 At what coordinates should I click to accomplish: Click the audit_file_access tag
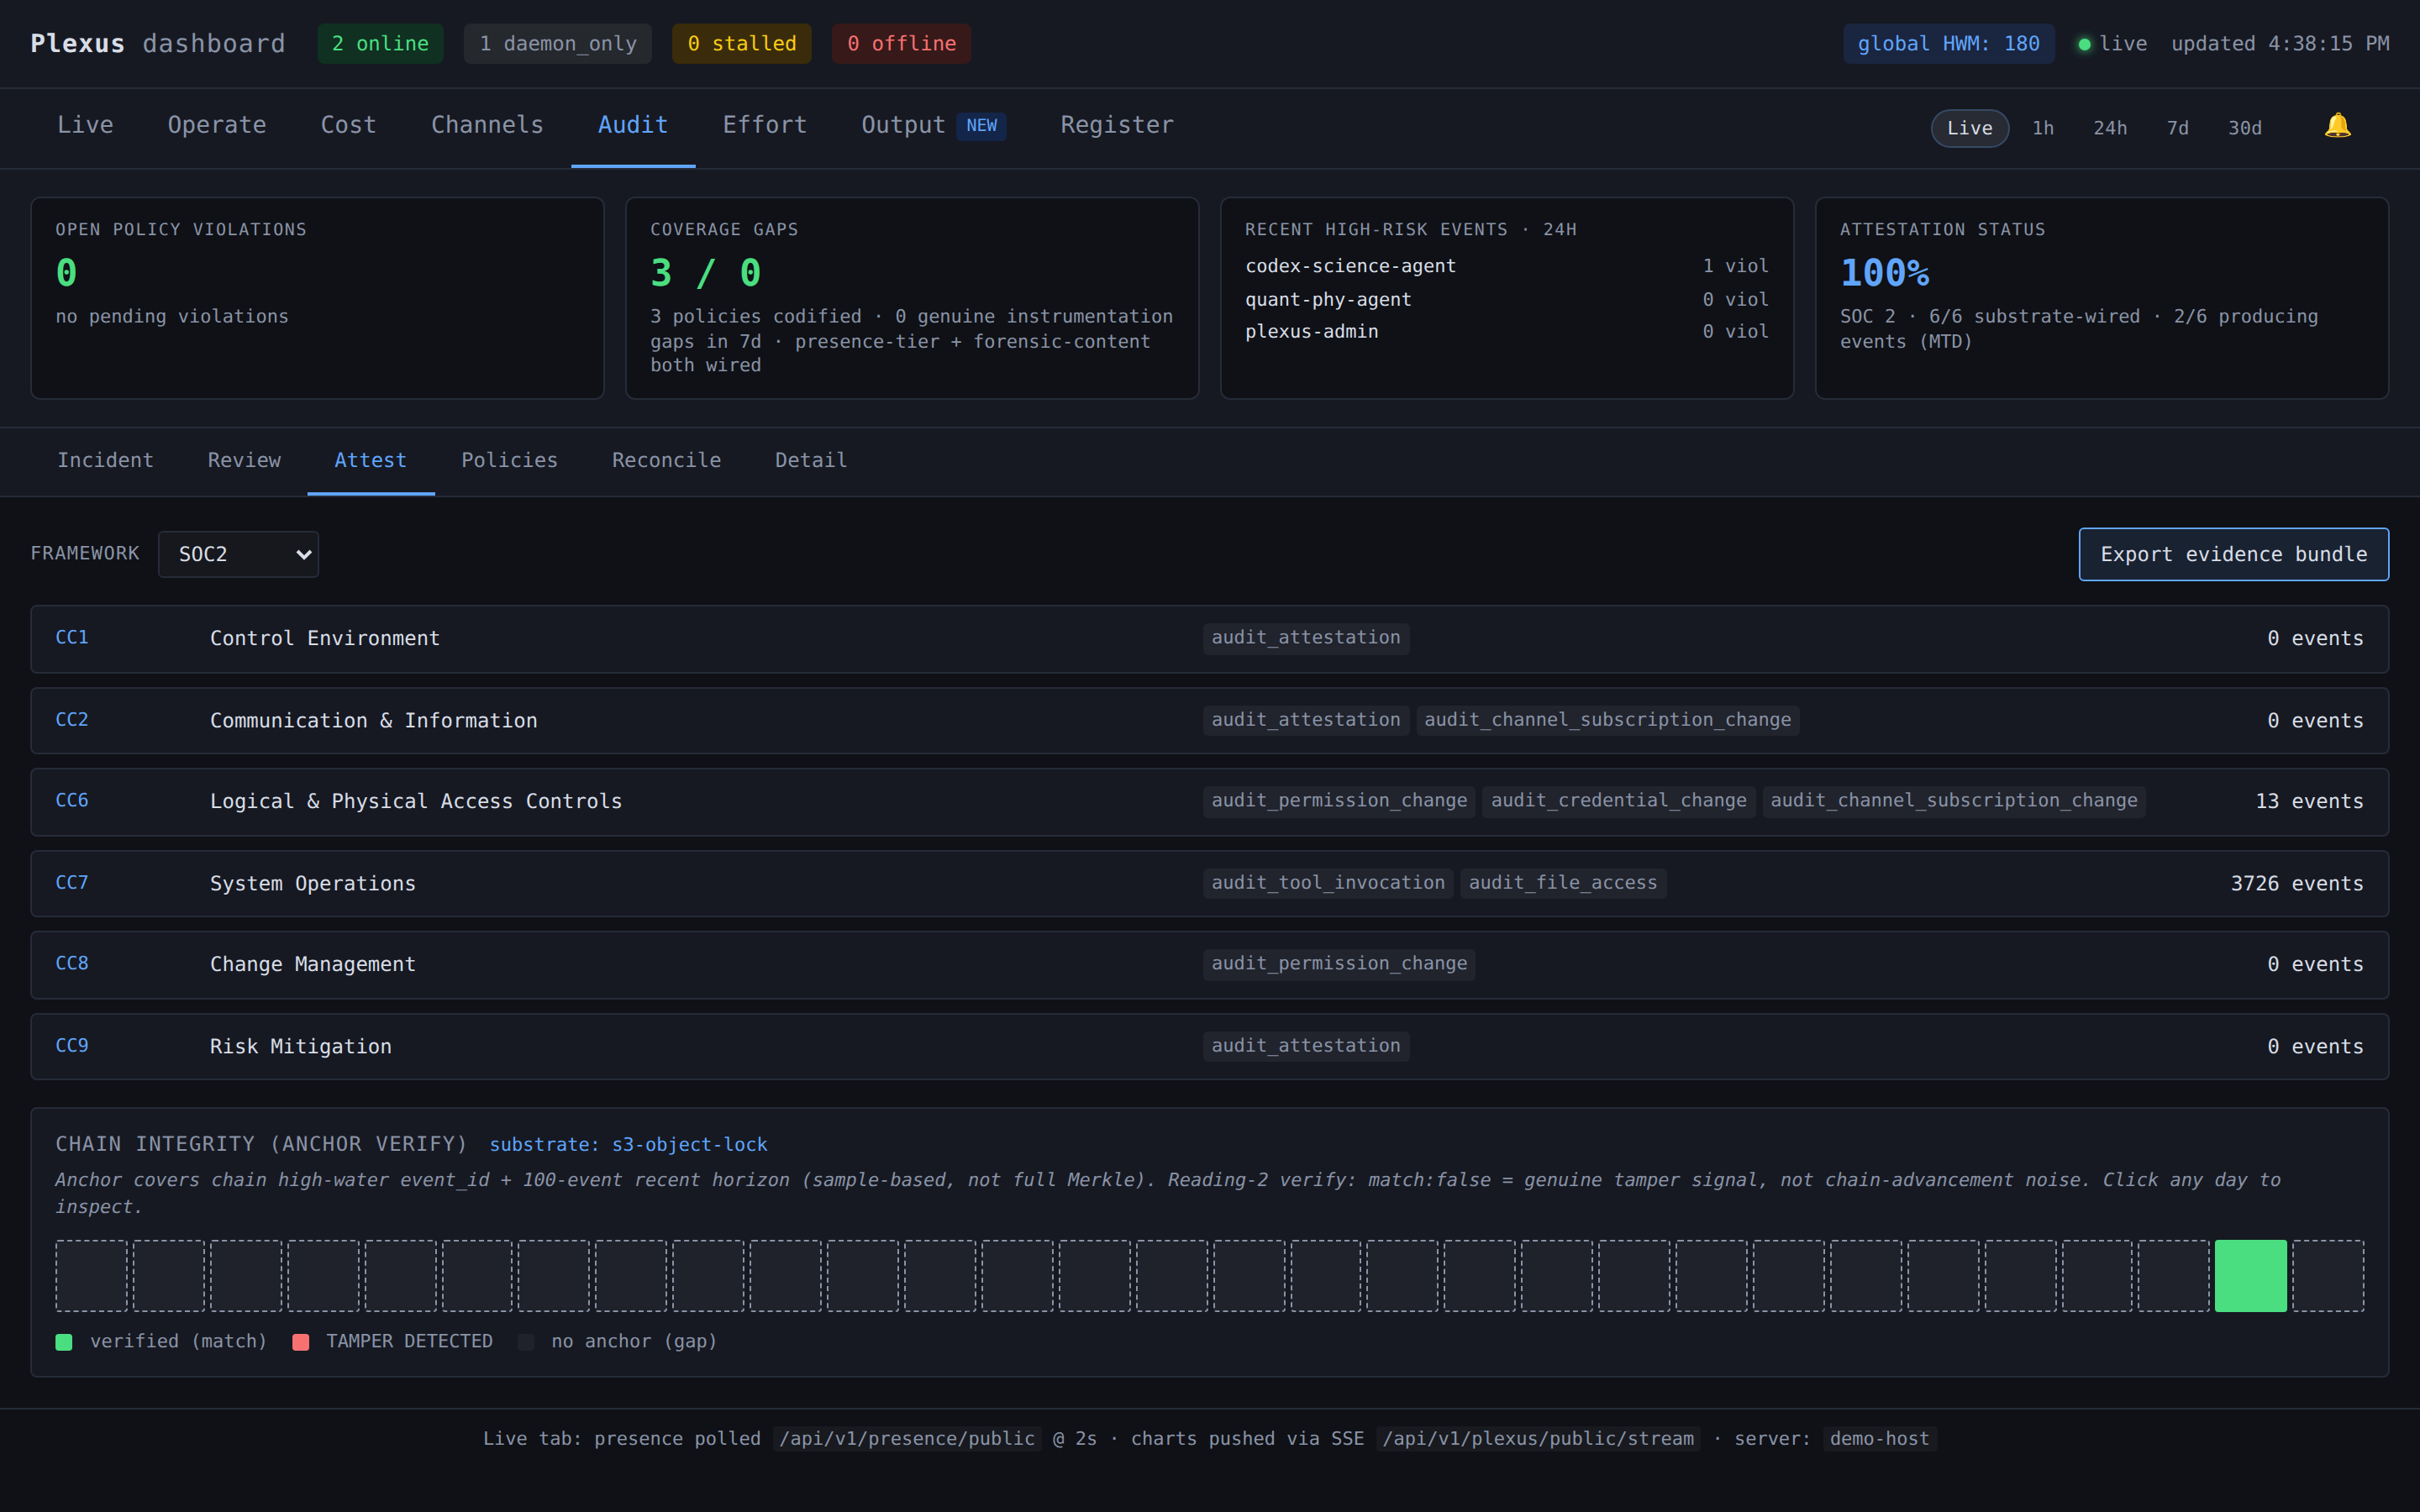(1563, 883)
